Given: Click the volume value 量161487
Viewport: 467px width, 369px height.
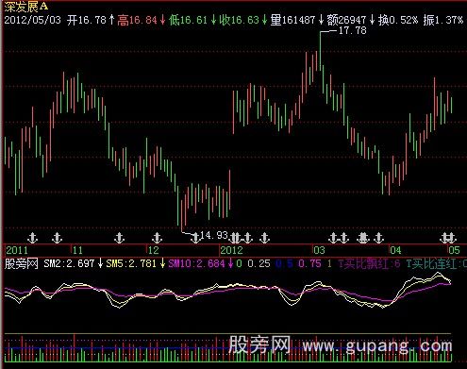Looking at the screenshot, I should click(293, 20).
